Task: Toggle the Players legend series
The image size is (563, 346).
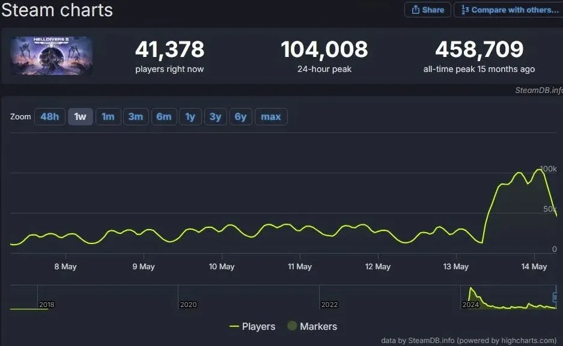Action: (x=252, y=326)
